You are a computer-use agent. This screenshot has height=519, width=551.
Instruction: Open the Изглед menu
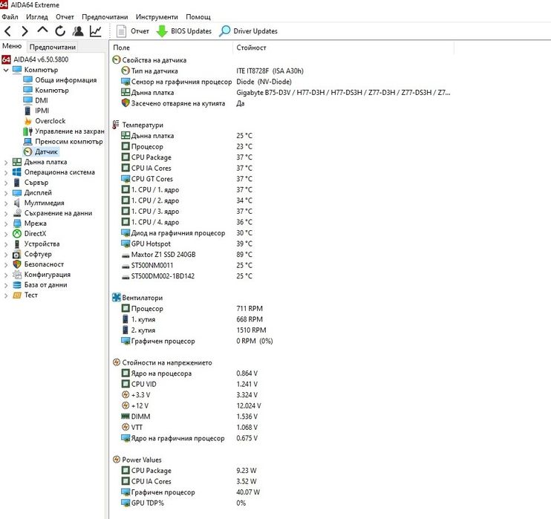[37, 17]
